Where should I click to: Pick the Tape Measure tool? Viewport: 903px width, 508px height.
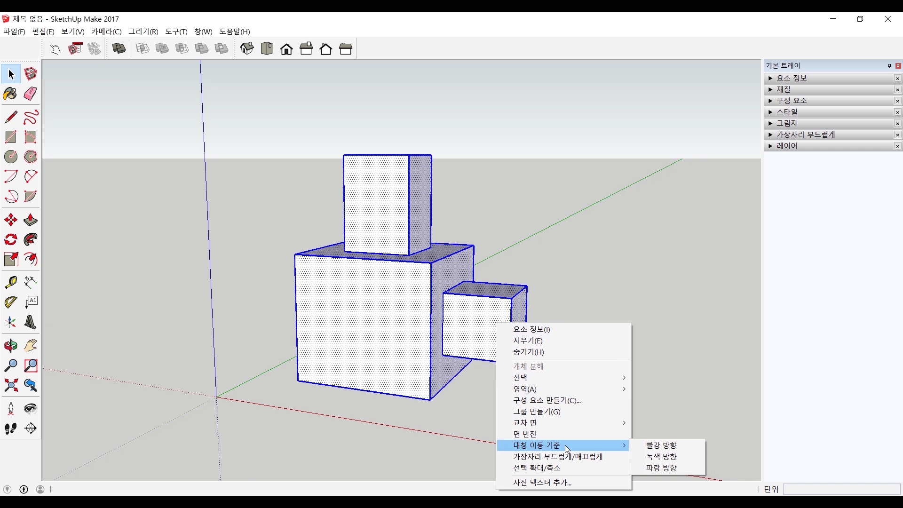tap(10, 282)
